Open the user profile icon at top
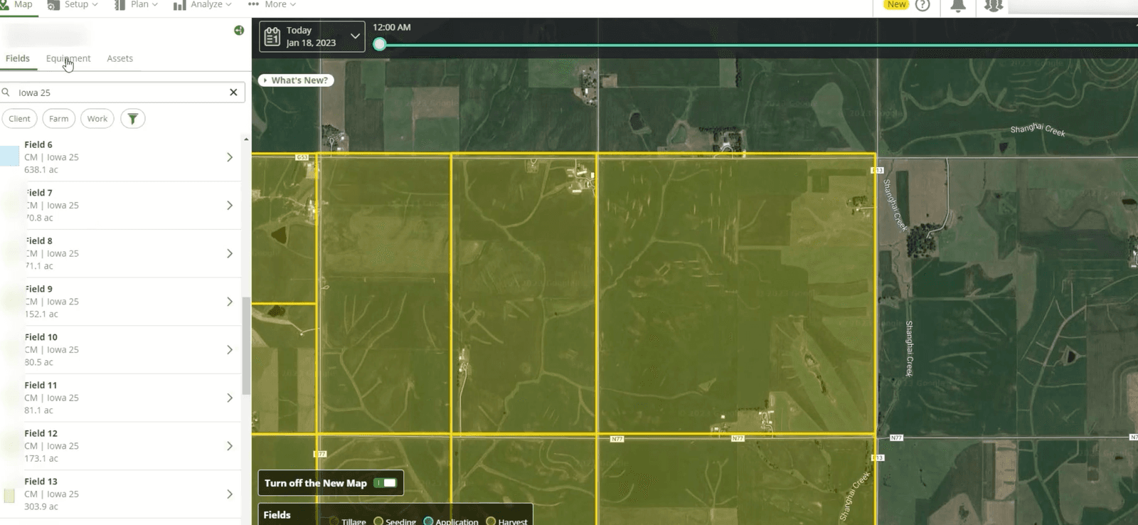 tap(993, 6)
